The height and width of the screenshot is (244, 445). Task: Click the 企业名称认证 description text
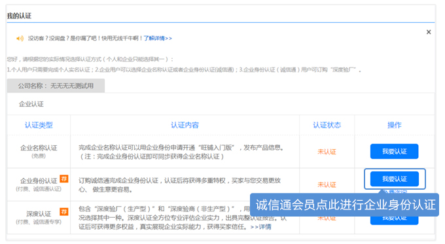click(181, 152)
